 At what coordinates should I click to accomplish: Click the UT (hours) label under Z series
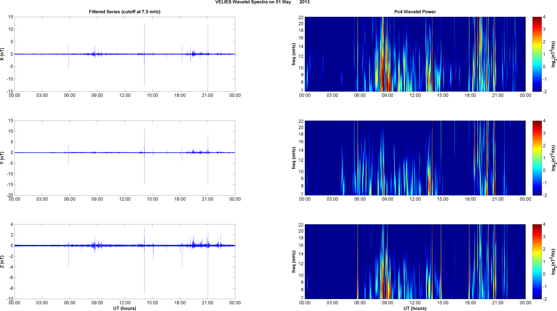click(124, 308)
